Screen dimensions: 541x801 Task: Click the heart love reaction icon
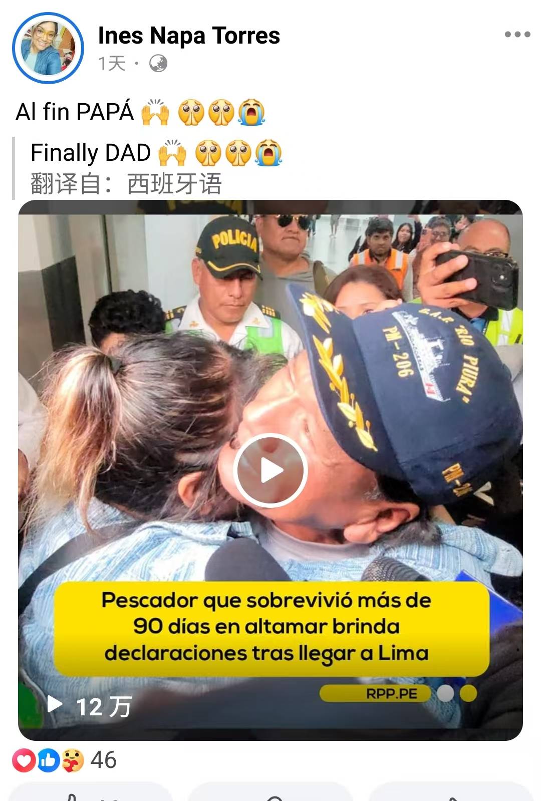click(24, 760)
